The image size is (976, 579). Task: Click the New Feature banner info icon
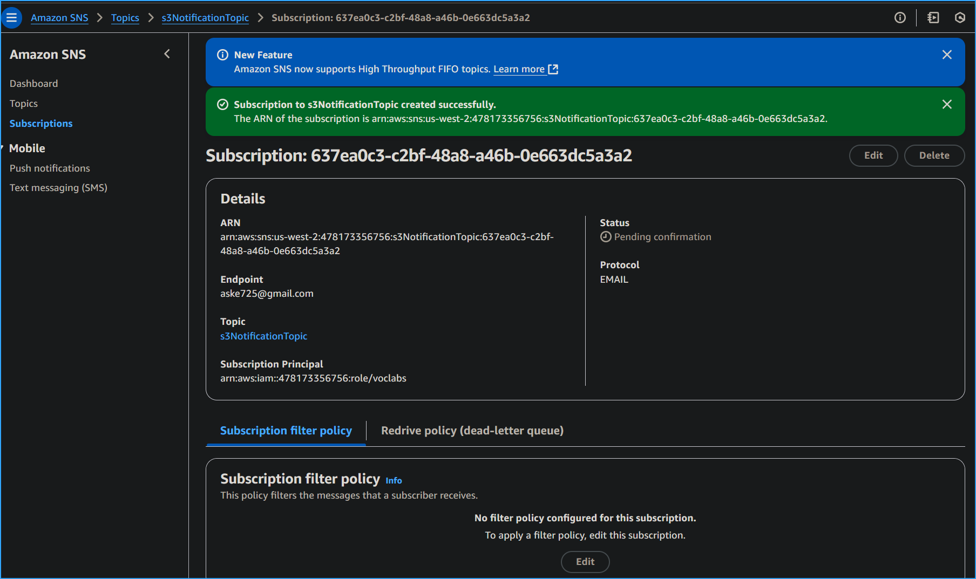[x=223, y=55]
